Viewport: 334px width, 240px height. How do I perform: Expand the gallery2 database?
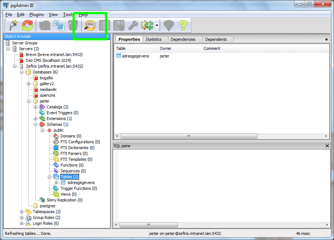[x=28, y=84]
